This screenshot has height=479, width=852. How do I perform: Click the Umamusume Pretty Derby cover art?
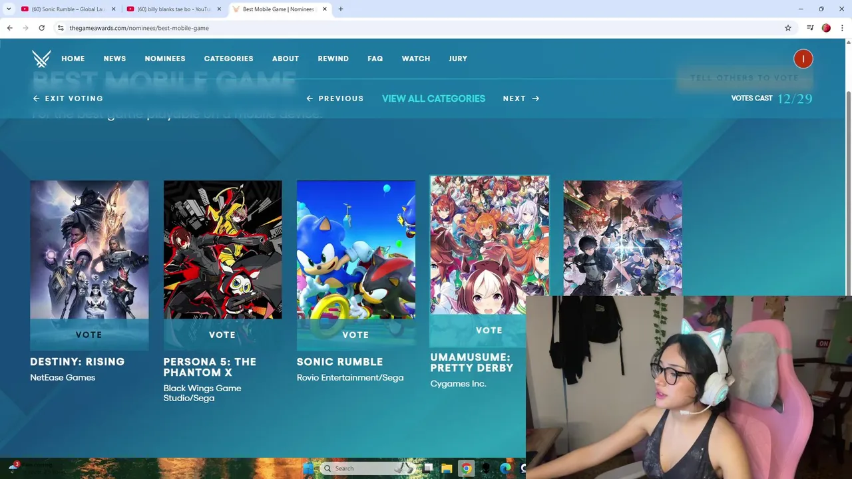pyautogui.click(x=489, y=245)
